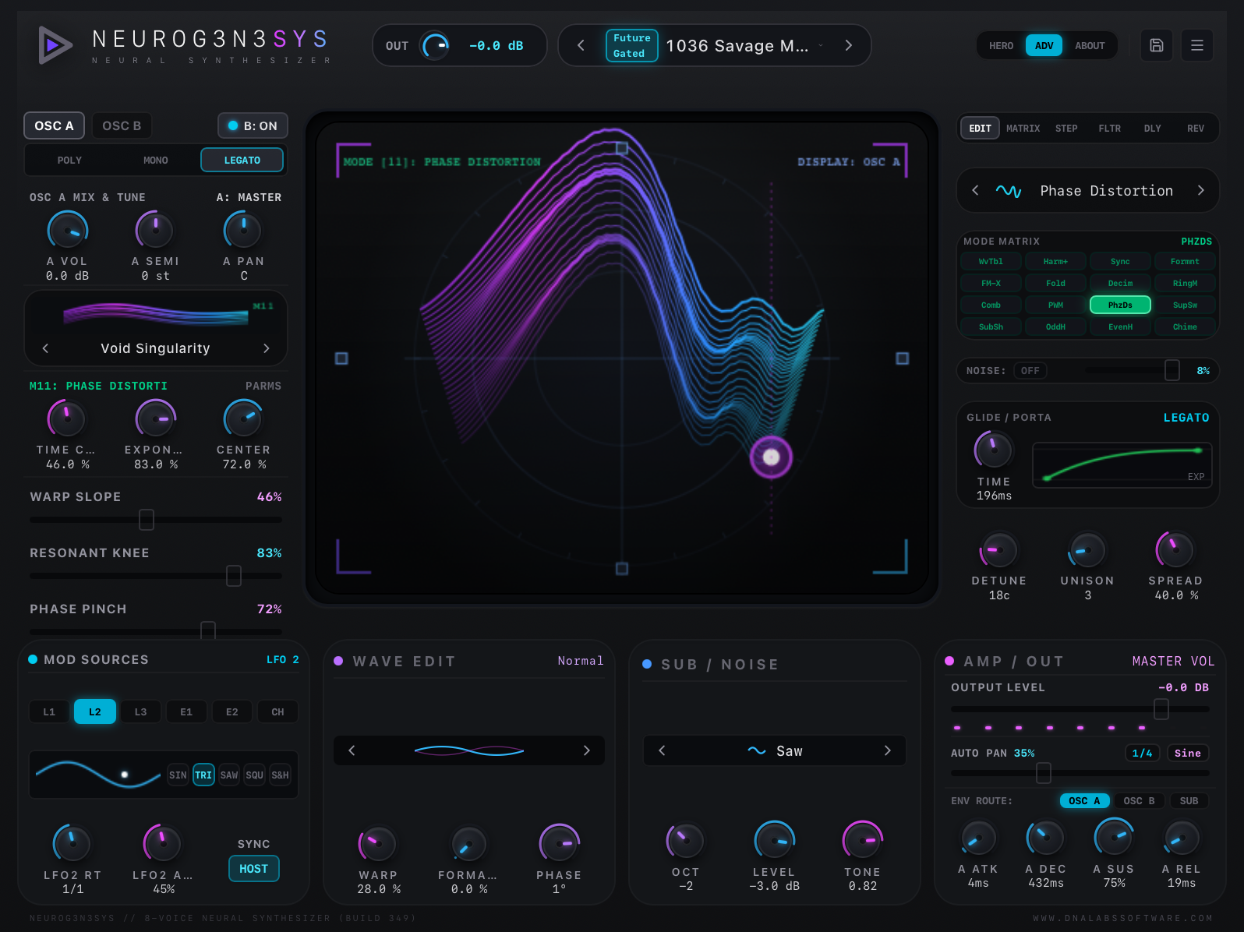Click next mode arrow beside Phase Distortion
This screenshot has height=932, width=1244.
click(1200, 190)
